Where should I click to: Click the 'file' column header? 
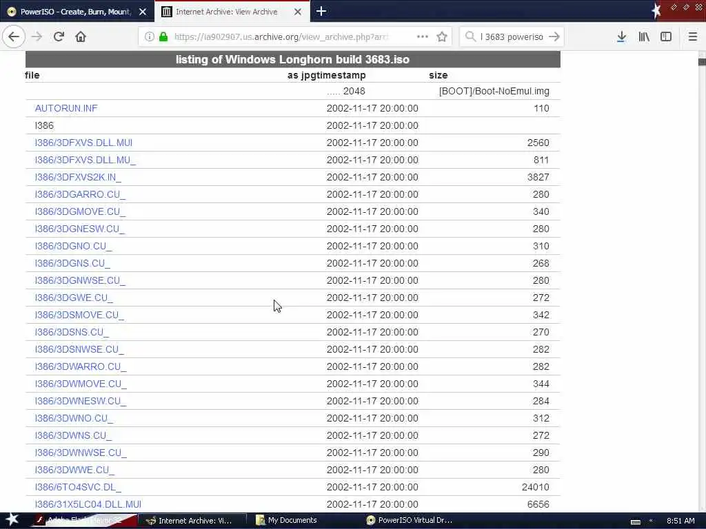coord(32,75)
